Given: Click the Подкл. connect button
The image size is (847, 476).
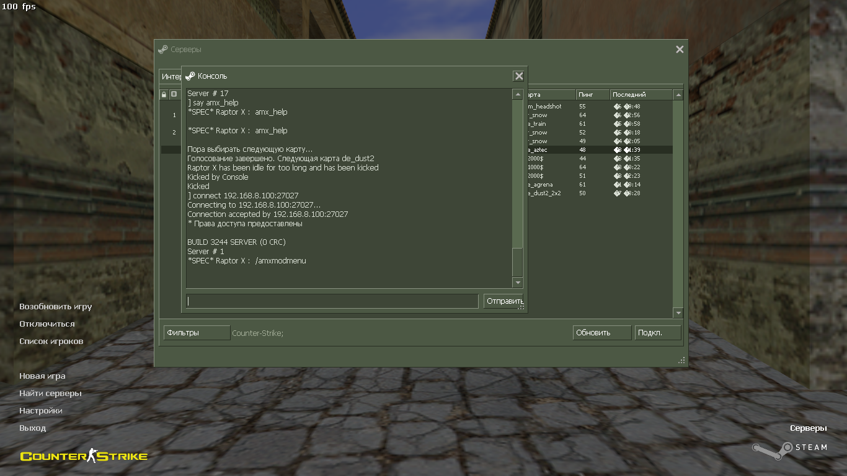Looking at the screenshot, I should coord(659,333).
